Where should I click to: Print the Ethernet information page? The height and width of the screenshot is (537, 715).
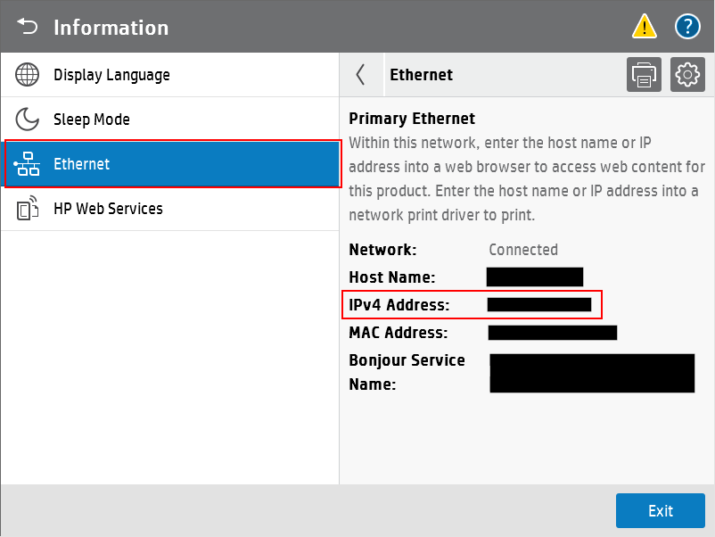644,75
